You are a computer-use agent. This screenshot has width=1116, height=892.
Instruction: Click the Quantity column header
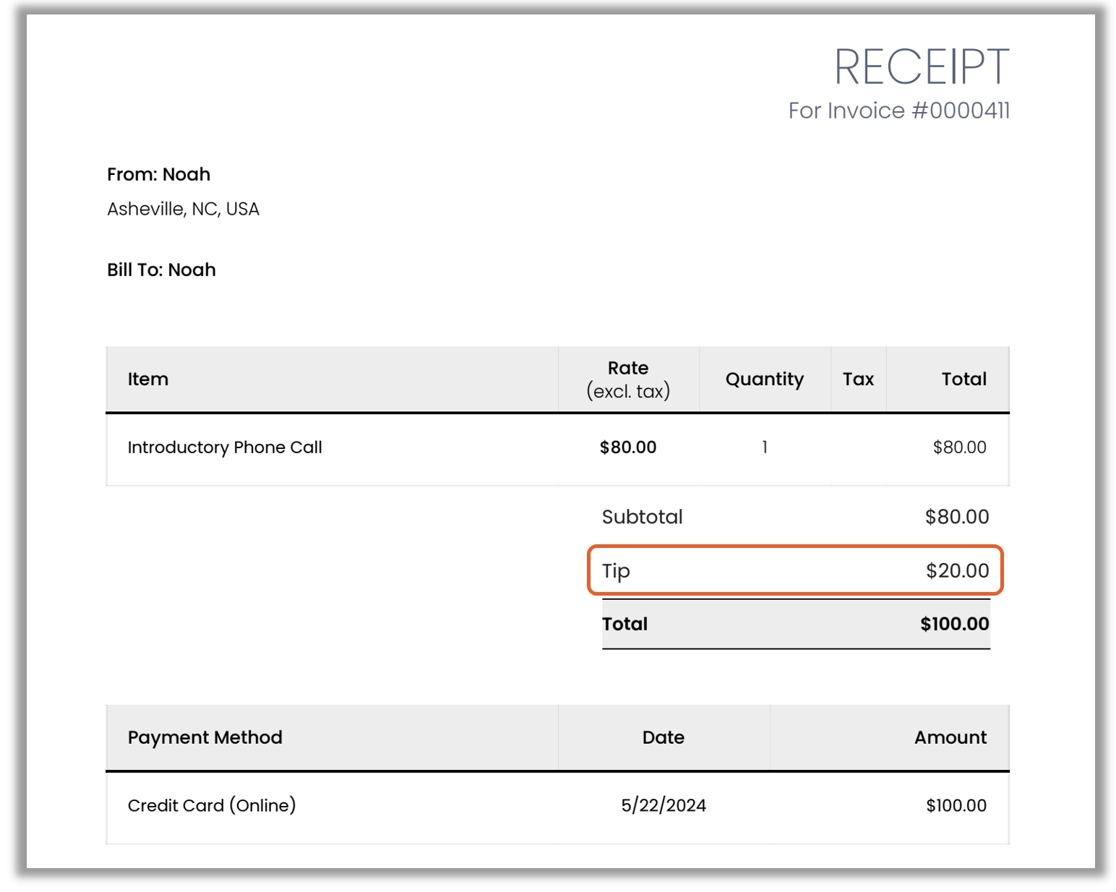tap(764, 379)
